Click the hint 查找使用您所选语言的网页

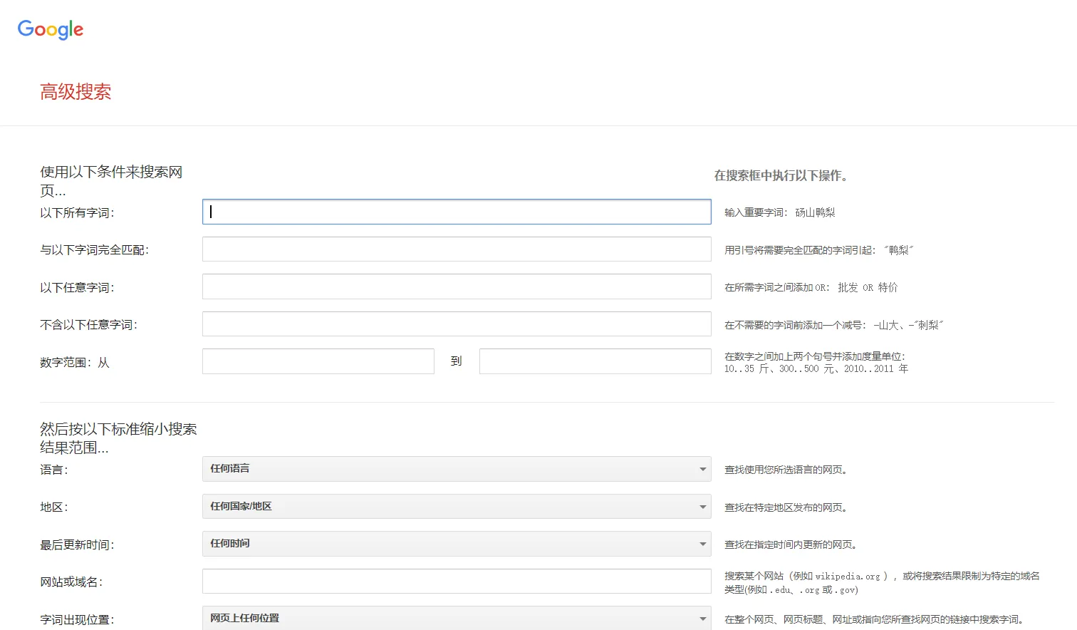pyautogui.click(x=786, y=470)
